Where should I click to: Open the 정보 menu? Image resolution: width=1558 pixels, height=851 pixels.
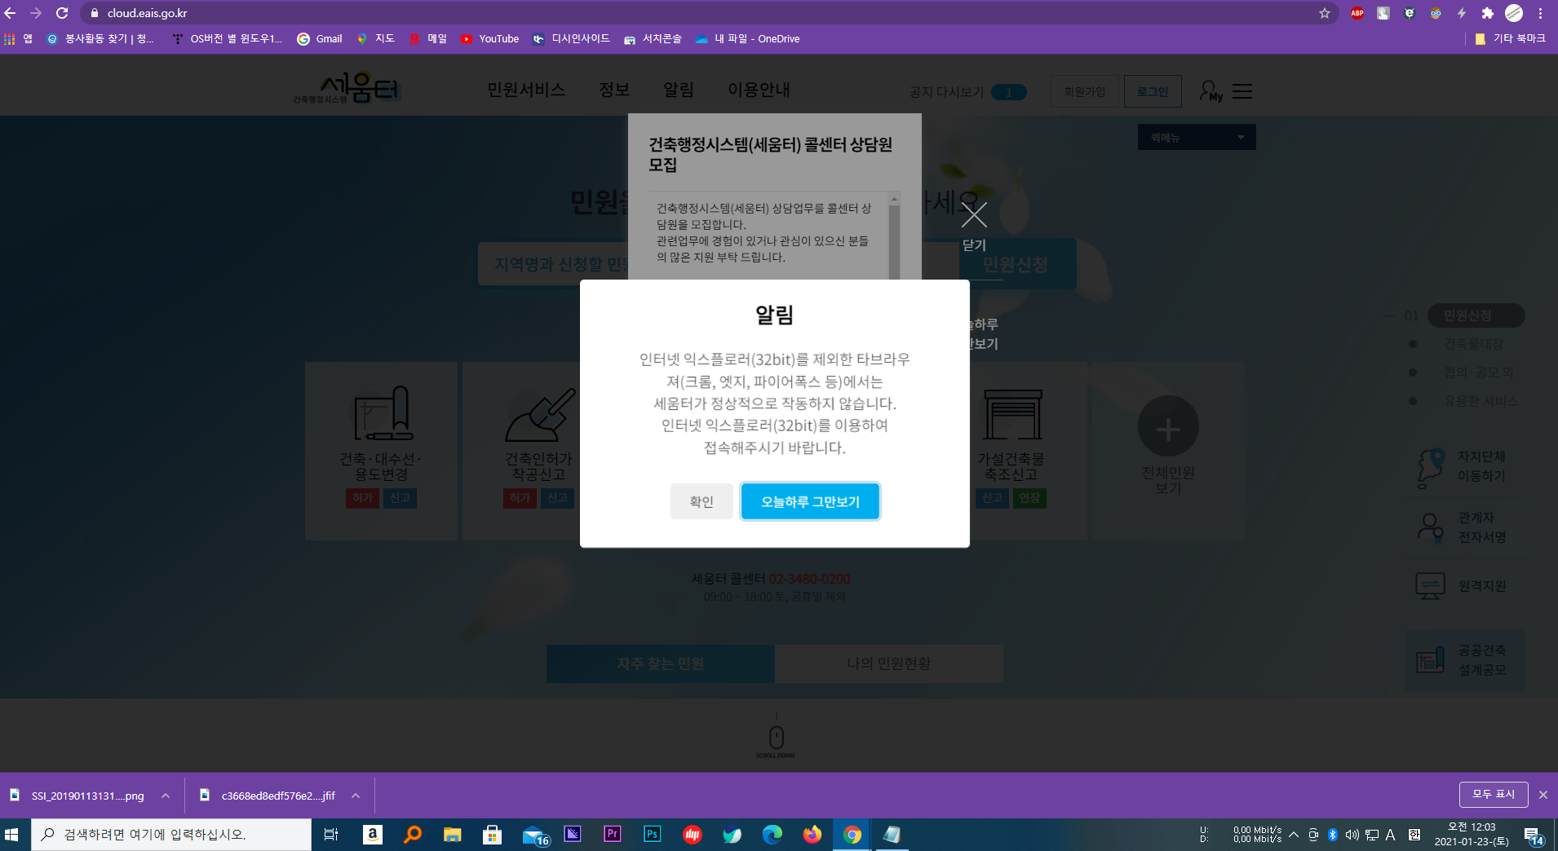614,90
